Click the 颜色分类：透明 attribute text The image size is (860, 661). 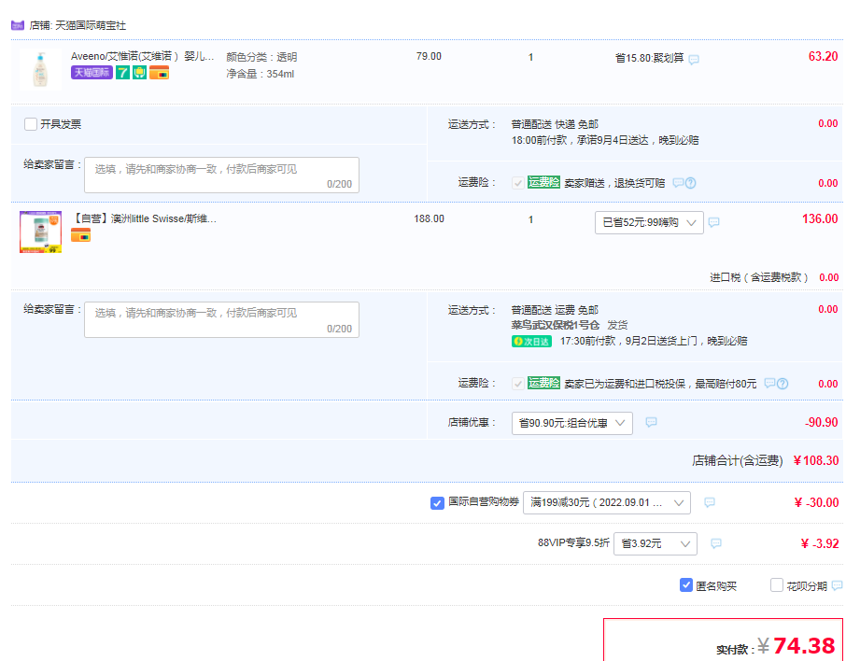(261, 57)
